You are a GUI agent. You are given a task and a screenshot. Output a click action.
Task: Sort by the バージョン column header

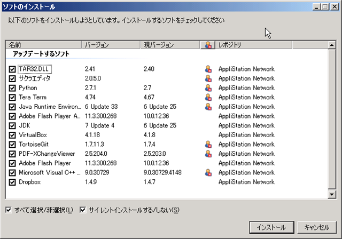point(111,45)
